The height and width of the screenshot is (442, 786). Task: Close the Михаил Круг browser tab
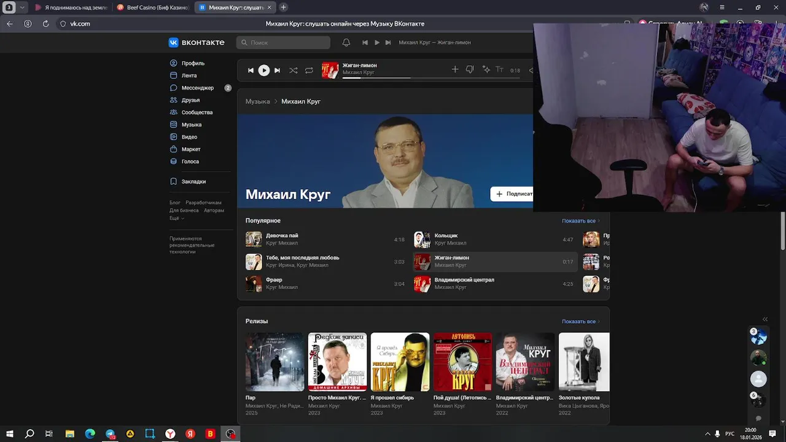pyautogui.click(x=270, y=7)
